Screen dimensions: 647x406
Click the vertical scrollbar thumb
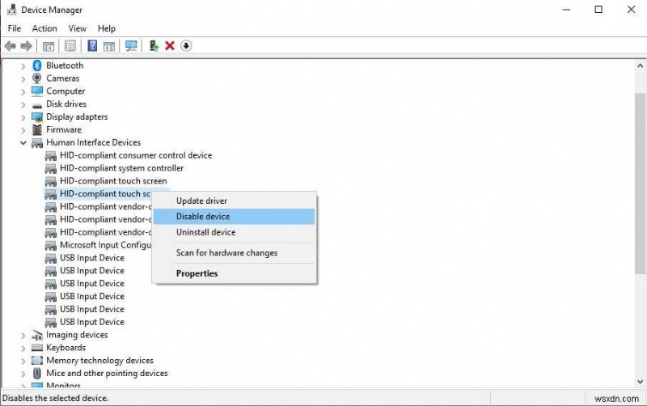click(x=640, y=184)
